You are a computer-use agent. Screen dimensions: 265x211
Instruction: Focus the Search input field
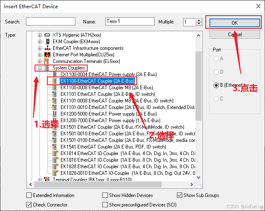pyautogui.click(x=51, y=21)
